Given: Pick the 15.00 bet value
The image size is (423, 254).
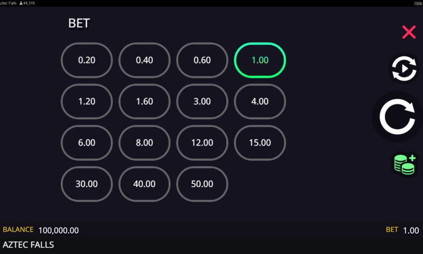Looking at the screenshot, I should coord(260,143).
